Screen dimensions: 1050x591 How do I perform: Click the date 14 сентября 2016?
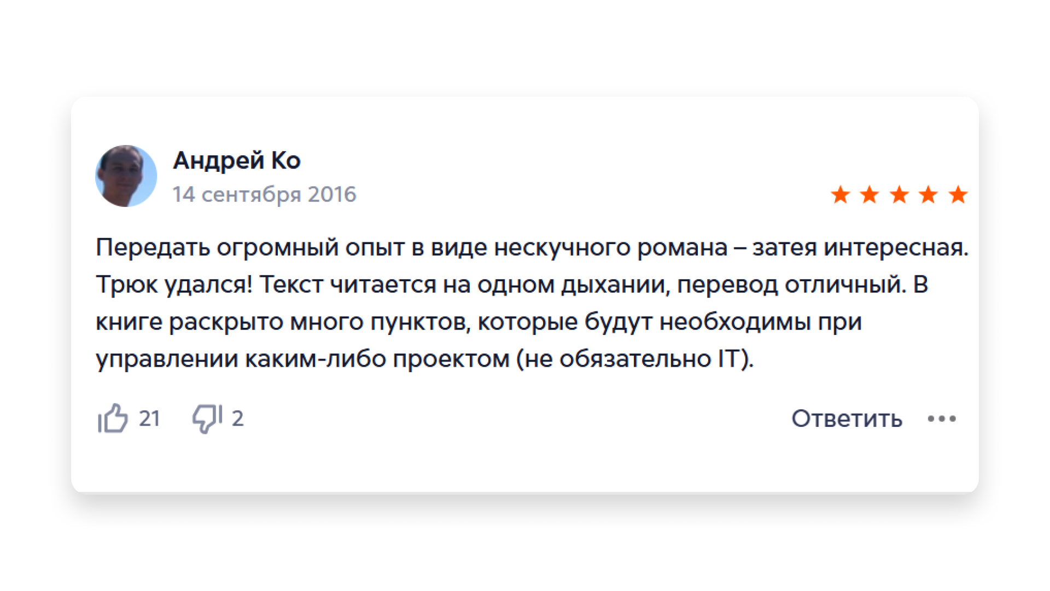(264, 195)
